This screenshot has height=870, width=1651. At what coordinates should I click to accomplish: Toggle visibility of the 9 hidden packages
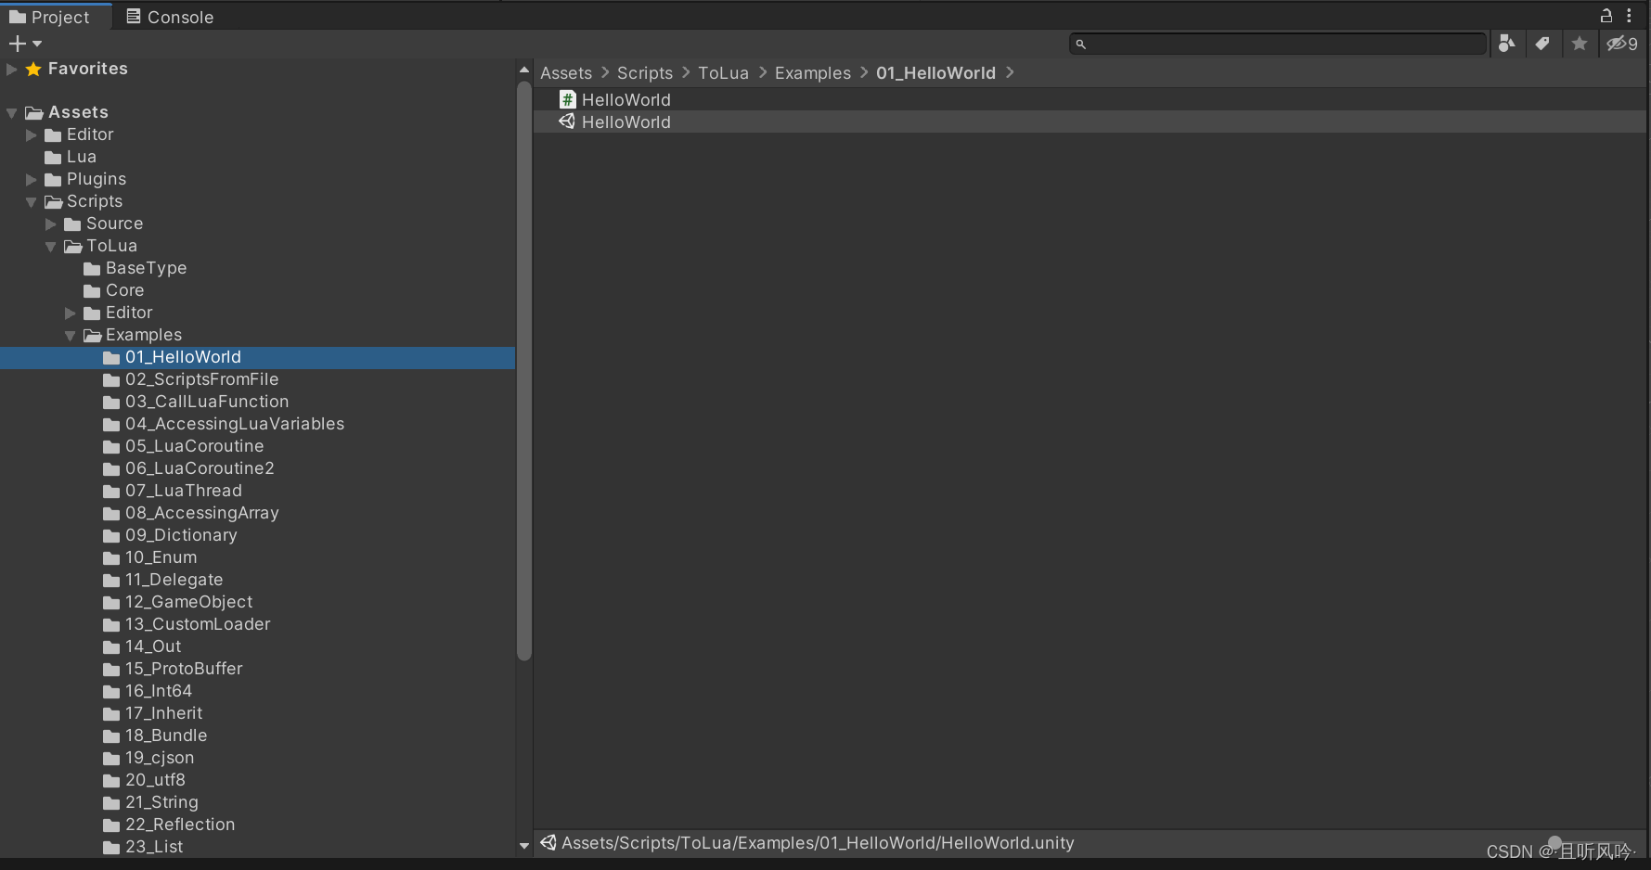tap(1619, 43)
